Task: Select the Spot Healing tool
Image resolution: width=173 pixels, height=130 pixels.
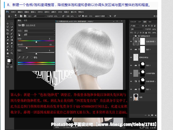Action: (x=7, y=33)
